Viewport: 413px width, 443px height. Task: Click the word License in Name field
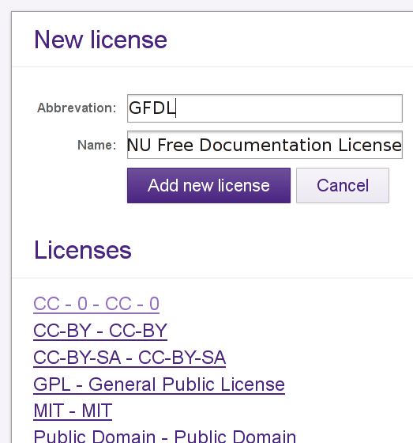370,145
